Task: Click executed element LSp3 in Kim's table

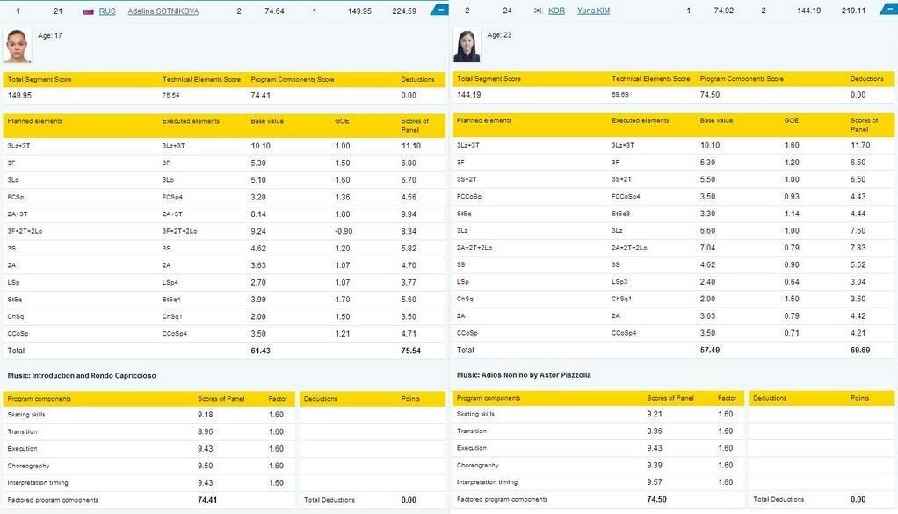Action: click(619, 282)
